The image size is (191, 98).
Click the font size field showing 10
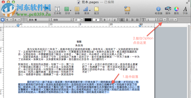(x=77, y=20)
